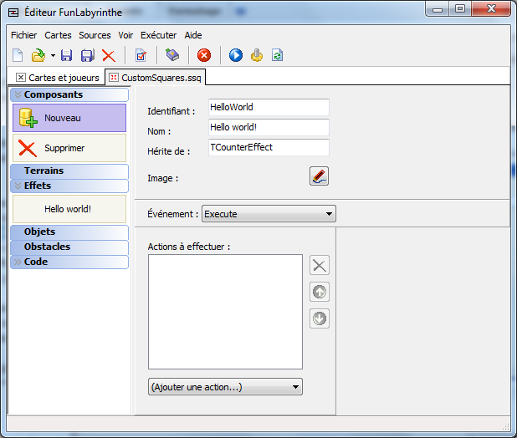This screenshot has height=438, width=517.
Task: Click the Nouveau button
Action: (69, 118)
